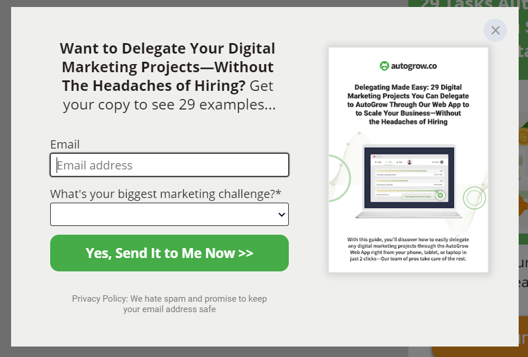Click the autogrow.co logo on the ebook cover
The image size is (528, 357).
point(408,66)
